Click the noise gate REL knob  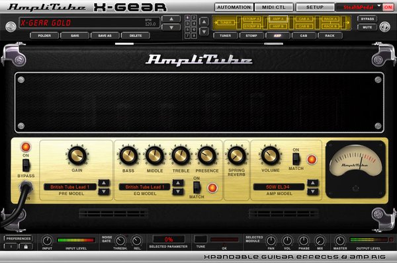pos(137,241)
